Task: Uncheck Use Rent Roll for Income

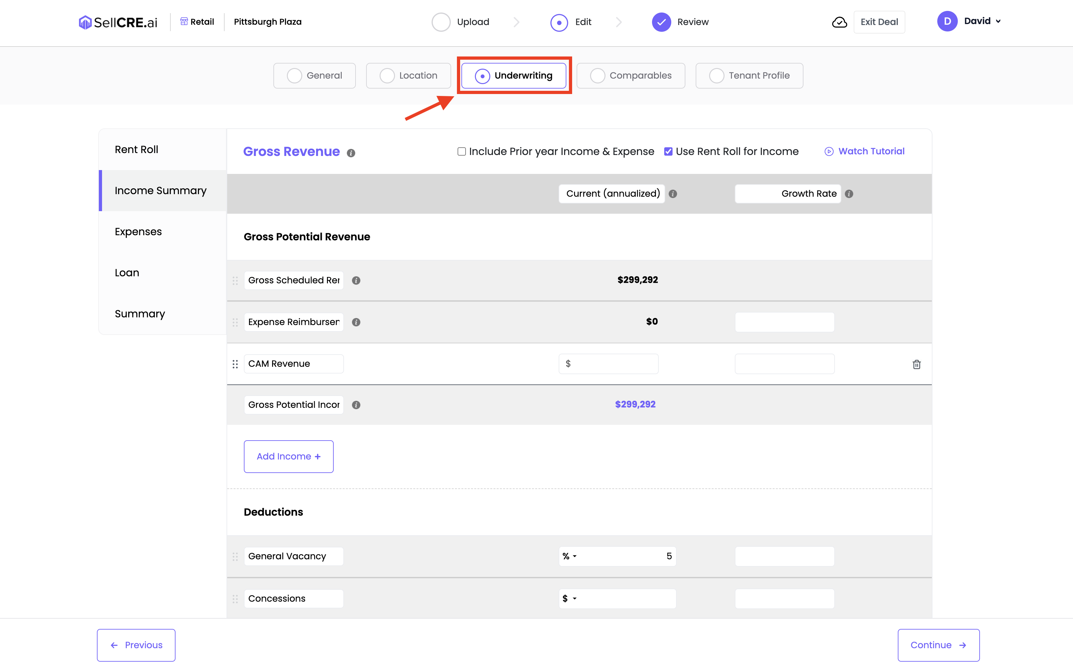Action: click(x=668, y=151)
